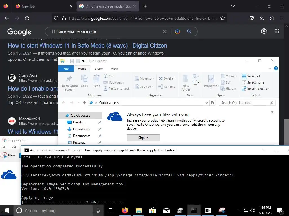Click the padlock site security icon
Image resolution: width=289 pixels, height=216 pixels.
click(x=64, y=18)
